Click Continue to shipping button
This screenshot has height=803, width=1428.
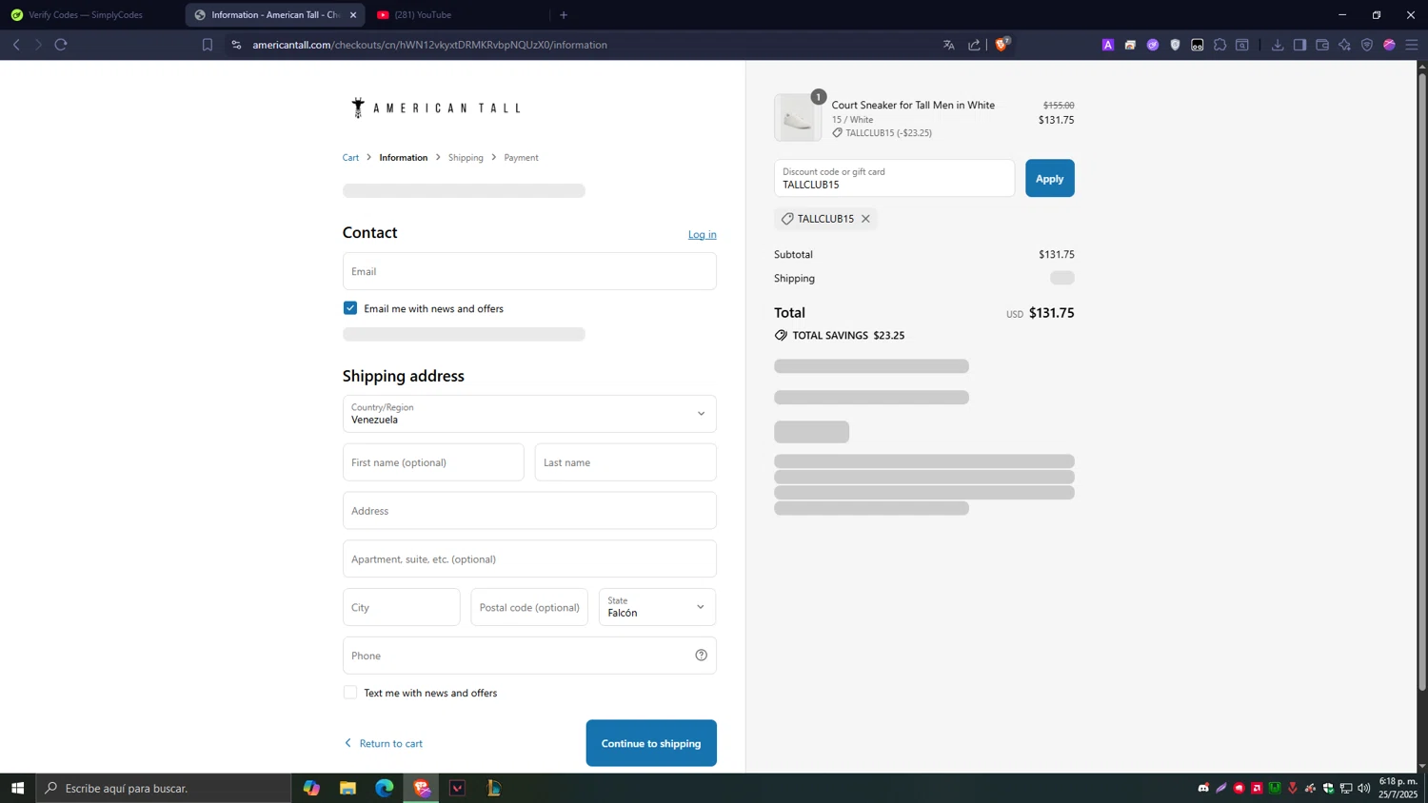651,743
